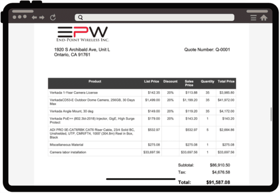Click the Sales Price column header

tap(189, 83)
